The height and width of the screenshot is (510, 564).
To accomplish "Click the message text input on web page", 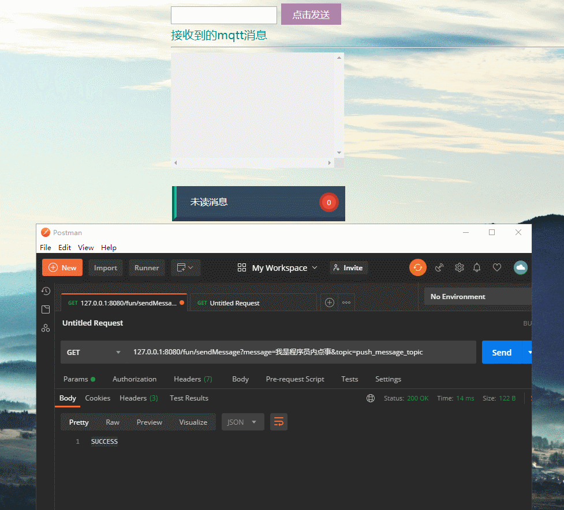I will click(x=224, y=15).
